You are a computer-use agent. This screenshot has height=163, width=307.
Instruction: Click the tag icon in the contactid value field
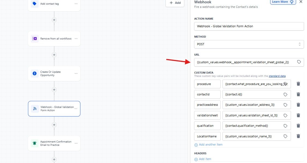[285, 94]
